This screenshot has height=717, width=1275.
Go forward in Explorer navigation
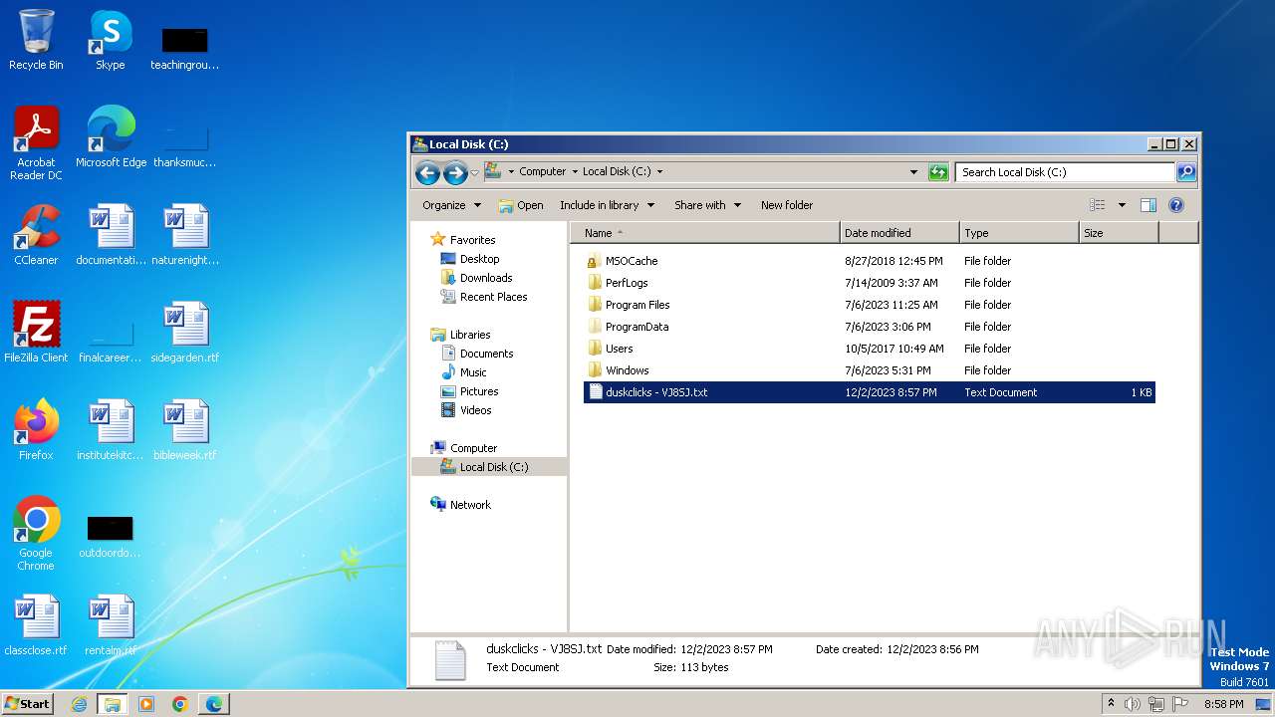(x=455, y=173)
